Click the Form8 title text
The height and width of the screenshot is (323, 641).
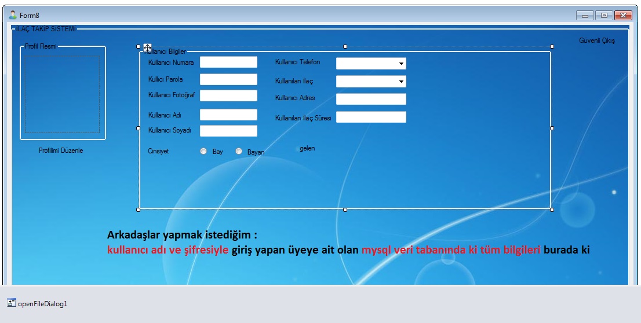click(30, 16)
